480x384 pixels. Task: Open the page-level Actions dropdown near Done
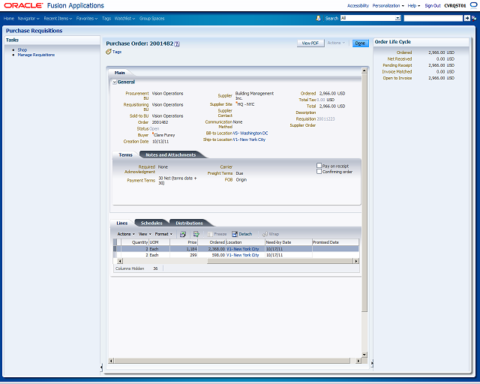click(336, 43)
